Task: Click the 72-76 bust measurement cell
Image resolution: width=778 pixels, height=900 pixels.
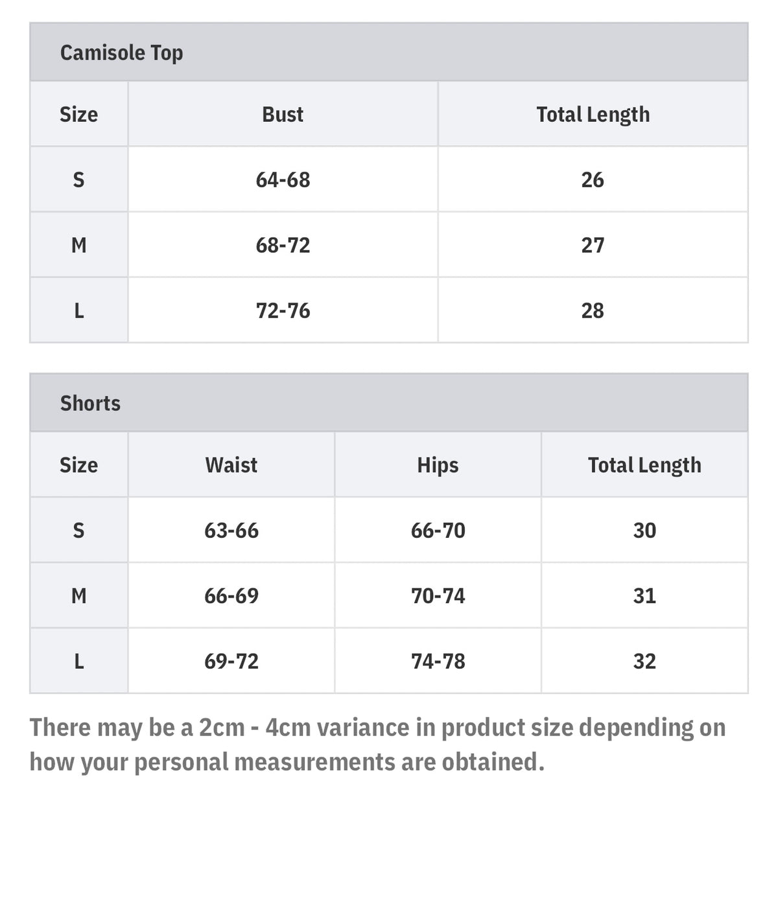Action: (283, 310)
